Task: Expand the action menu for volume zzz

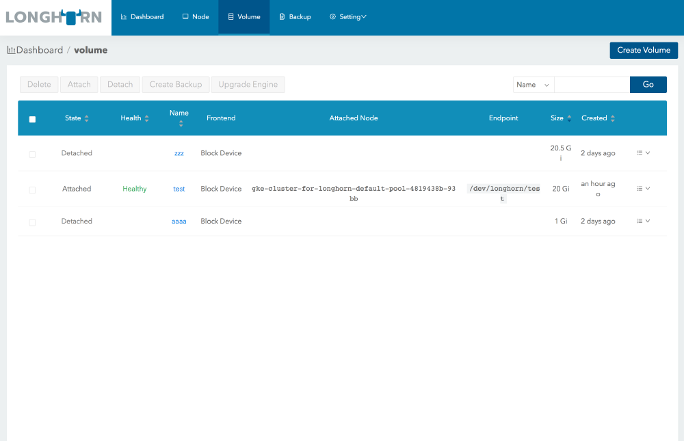Action: pos(643,153)
